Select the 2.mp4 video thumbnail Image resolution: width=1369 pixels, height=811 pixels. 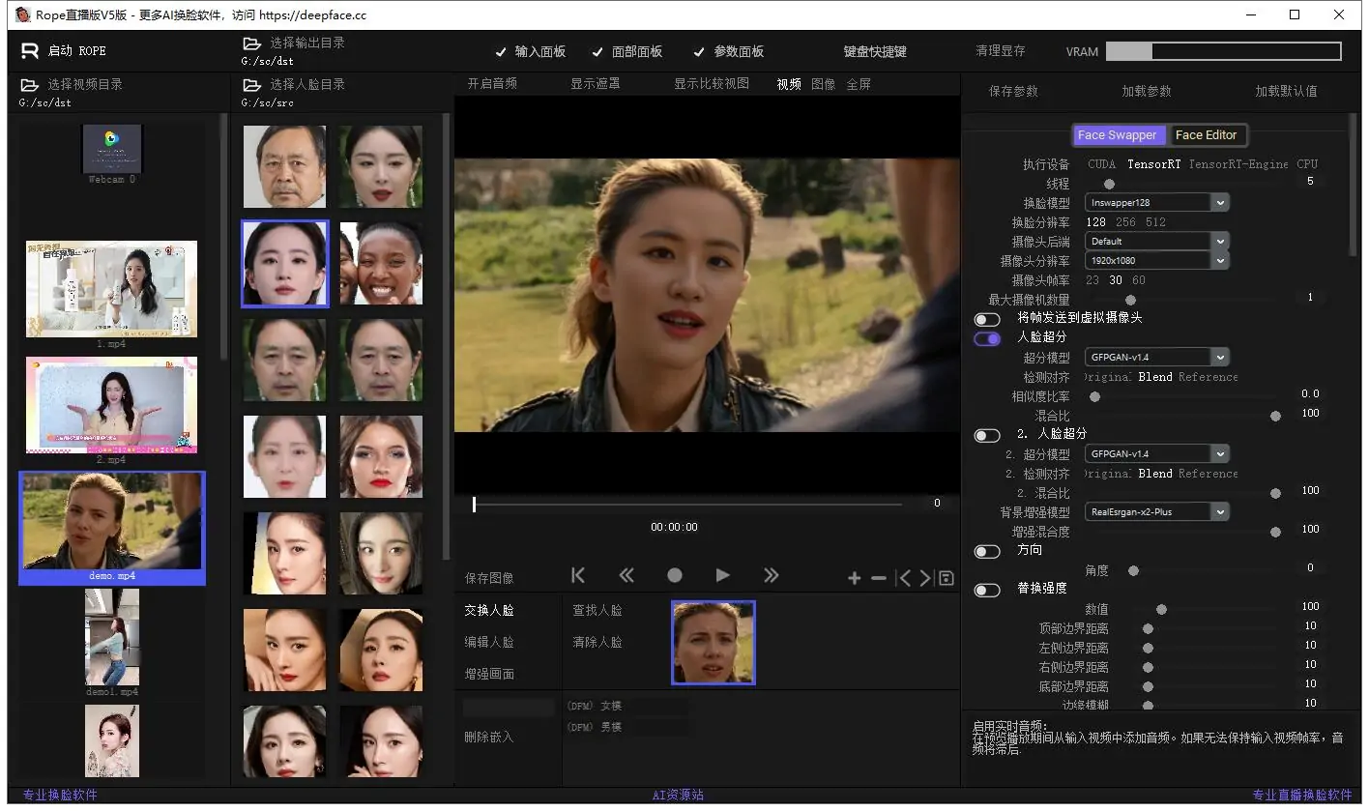(x=111, y=405)
